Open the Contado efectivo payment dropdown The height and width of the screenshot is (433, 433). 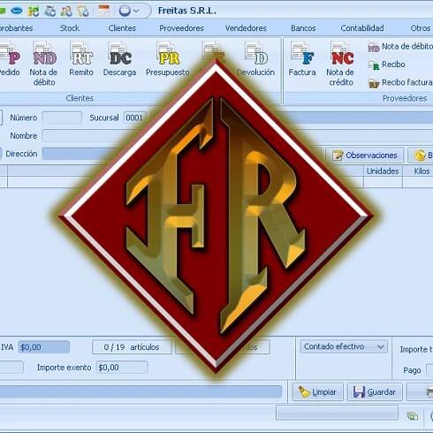tap(344, 346)
